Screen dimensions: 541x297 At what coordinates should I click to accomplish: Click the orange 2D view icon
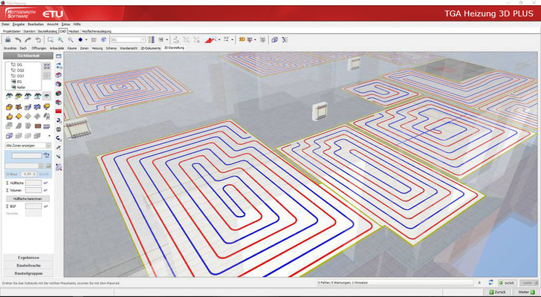point(242,39)
